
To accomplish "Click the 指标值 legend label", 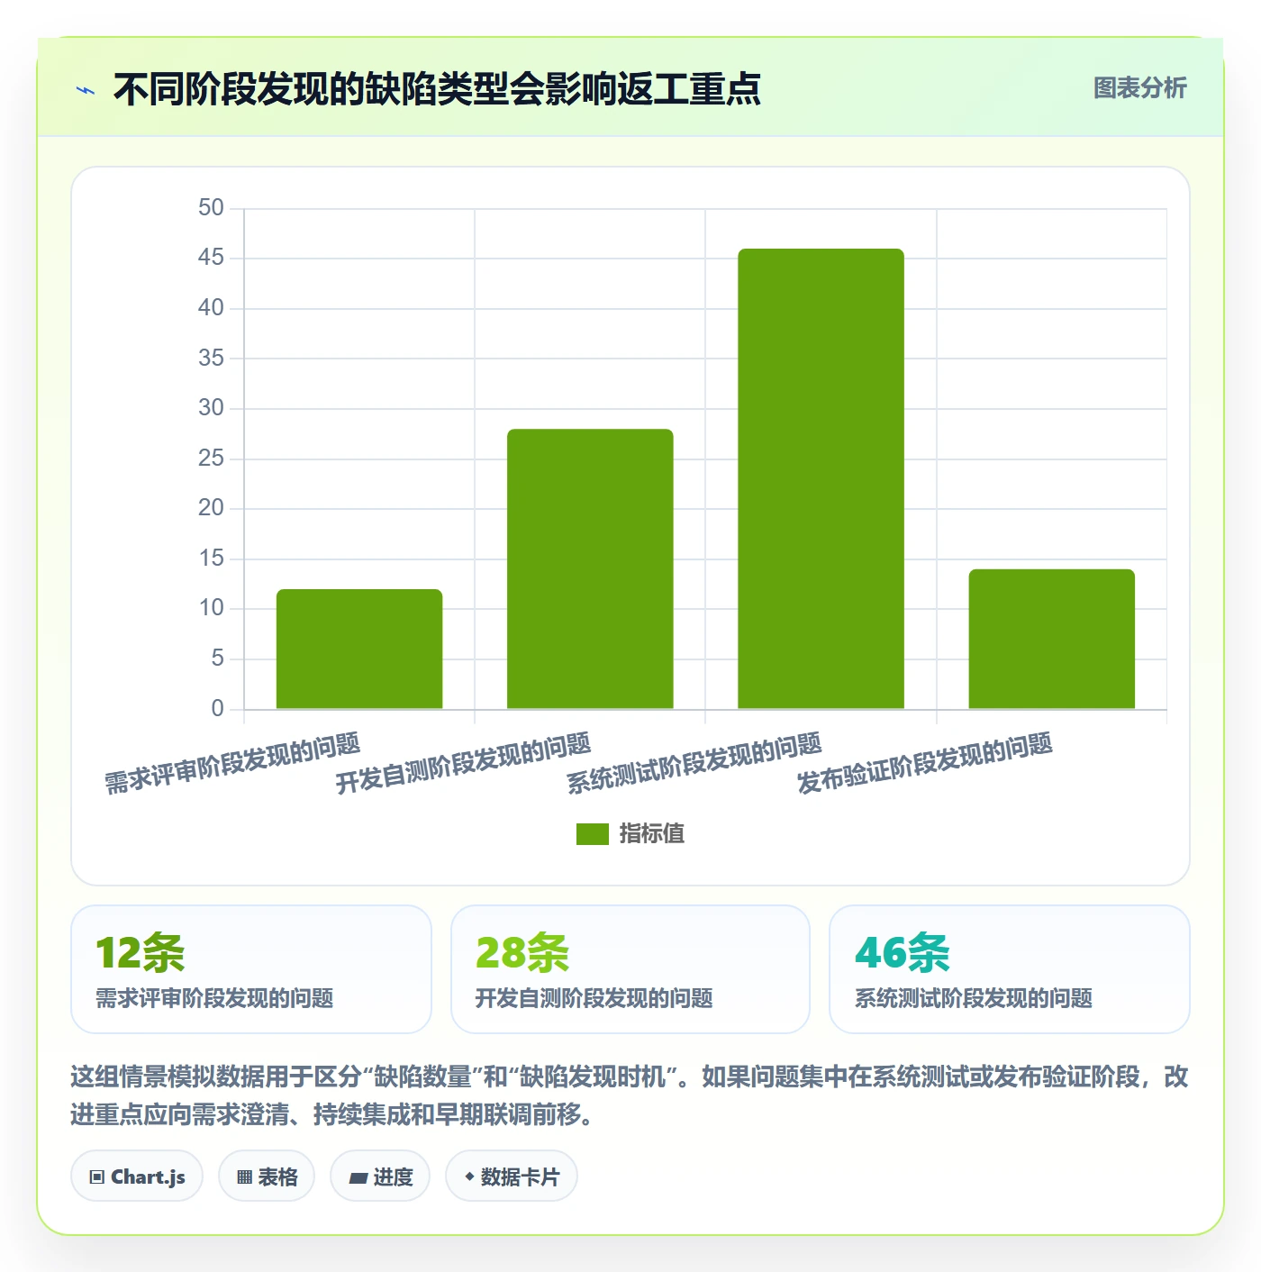I will (x=652, y=834).
